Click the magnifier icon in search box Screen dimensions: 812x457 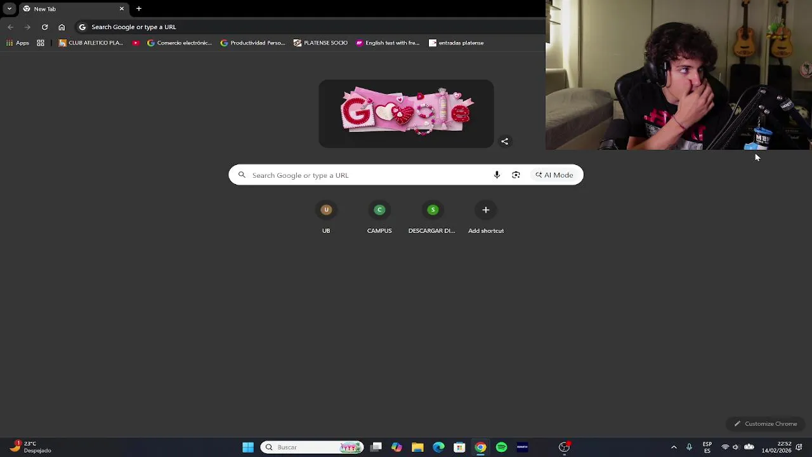242,175
